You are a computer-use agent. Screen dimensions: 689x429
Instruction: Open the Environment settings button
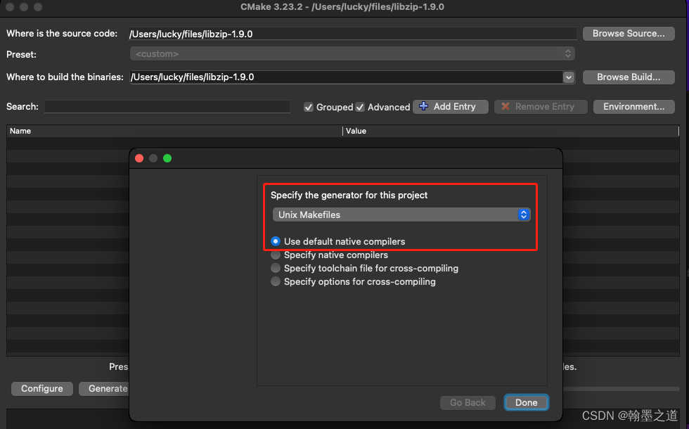tap(633, 107)
